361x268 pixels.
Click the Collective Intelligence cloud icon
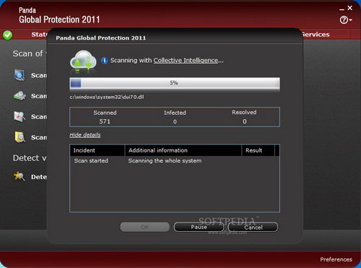[83, 61]
